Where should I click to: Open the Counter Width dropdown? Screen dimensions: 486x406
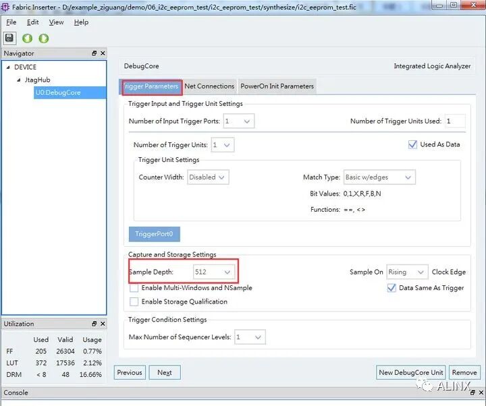pos(208,177)
